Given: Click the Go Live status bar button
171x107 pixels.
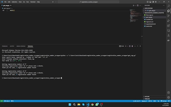Looking at the screenshot, I should pos(163,101).
